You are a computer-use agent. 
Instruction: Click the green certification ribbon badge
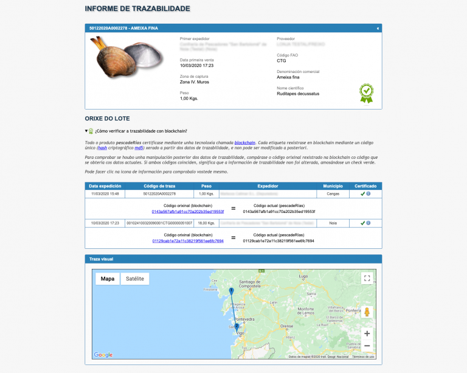point(366,93)
